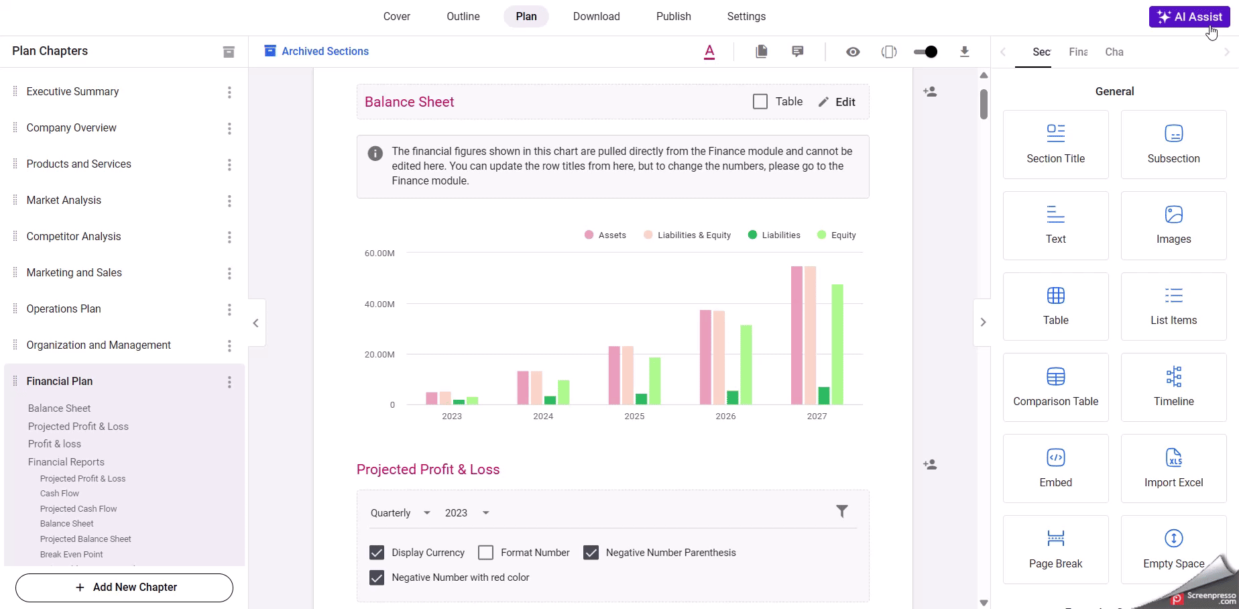Click the document vertical scrollbar thumb

[984, 104]
